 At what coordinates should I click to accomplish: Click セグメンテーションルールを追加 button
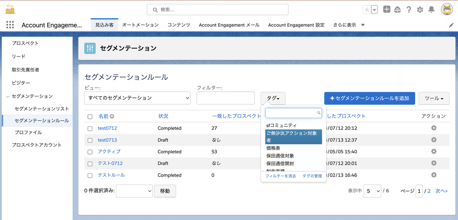[x=369, y=98]
